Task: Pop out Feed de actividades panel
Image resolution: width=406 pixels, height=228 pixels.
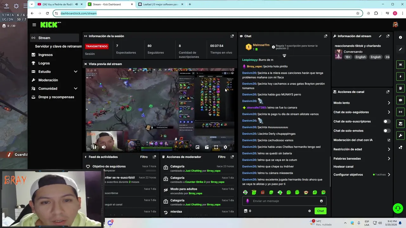Action: tap(154, 157)
